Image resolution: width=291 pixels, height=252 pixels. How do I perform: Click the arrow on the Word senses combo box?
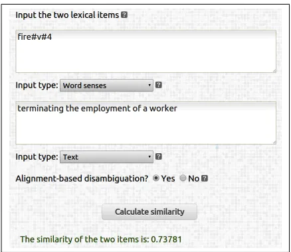coord(149,86)
